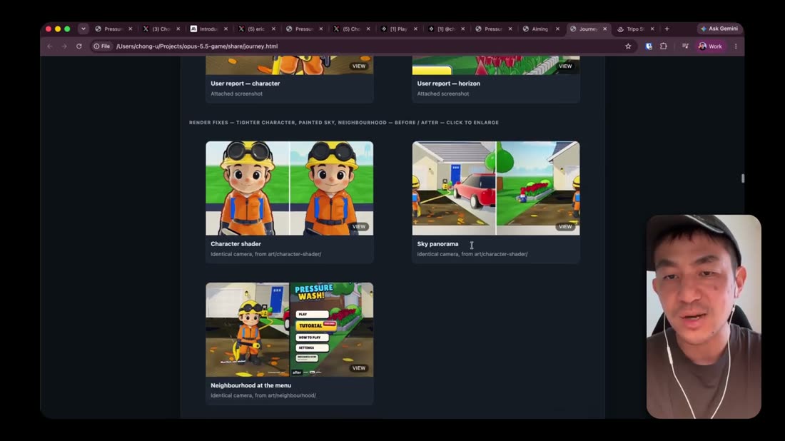Click the blue shield extension icon
Screen dimensions: 785x441
coord(649,46)
